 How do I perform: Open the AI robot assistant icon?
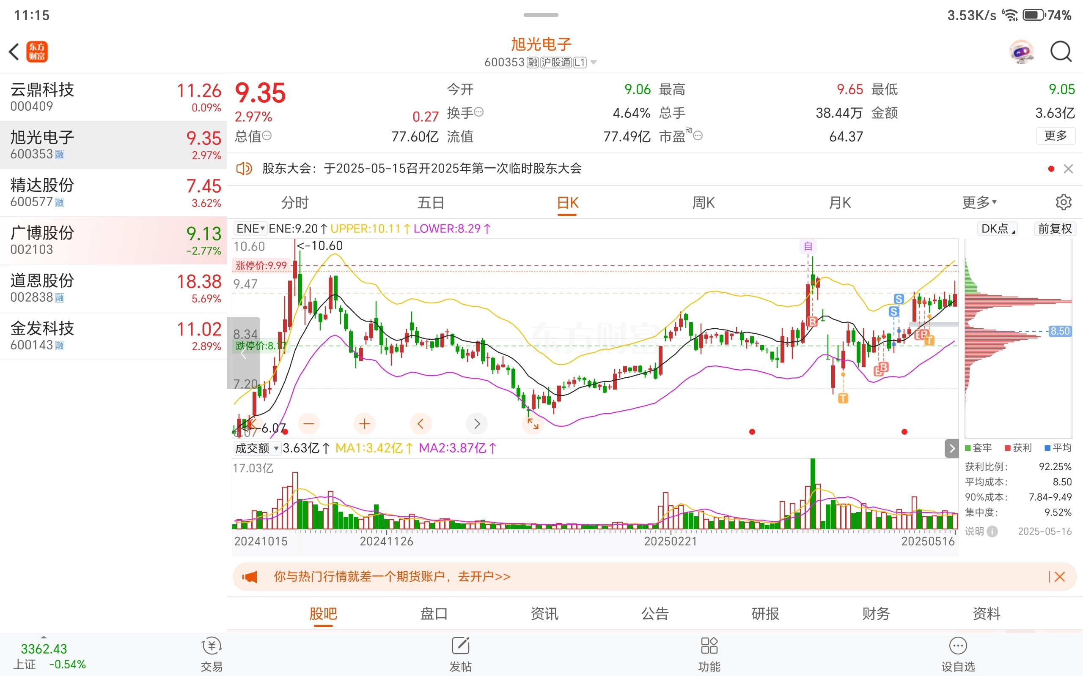pos(1022,52)
